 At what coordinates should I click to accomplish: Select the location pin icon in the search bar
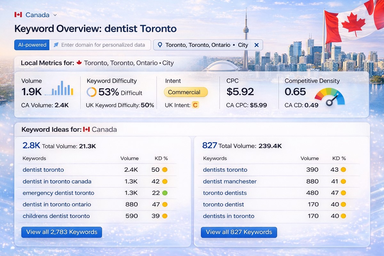pos(160,45)
